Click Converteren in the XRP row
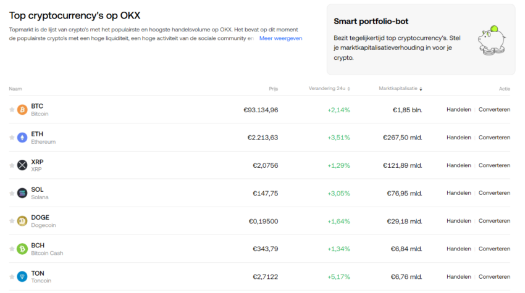The width and height of the screenshot is (525, 293). point(494,165)
